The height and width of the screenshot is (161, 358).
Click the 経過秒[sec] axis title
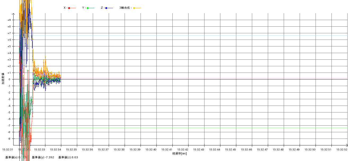pos(180,153)
